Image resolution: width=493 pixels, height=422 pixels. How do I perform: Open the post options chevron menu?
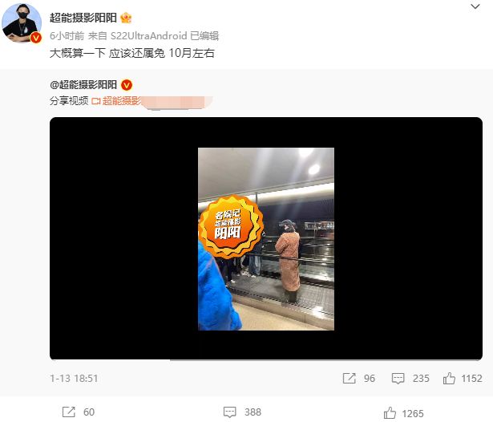(475, 6)
